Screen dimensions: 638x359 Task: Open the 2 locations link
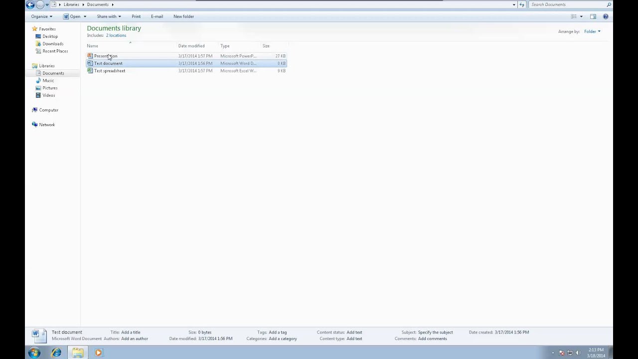pos(116,35)
